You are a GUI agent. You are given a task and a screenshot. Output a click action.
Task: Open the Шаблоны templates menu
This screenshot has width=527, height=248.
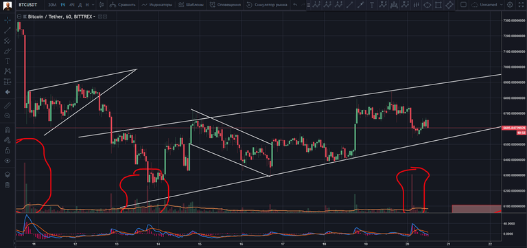click(x=191, y=5)
